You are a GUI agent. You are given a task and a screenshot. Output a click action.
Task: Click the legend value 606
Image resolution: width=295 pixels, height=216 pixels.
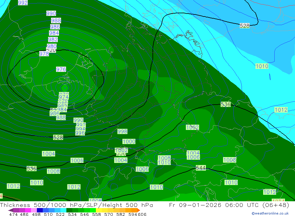(142, 214)
